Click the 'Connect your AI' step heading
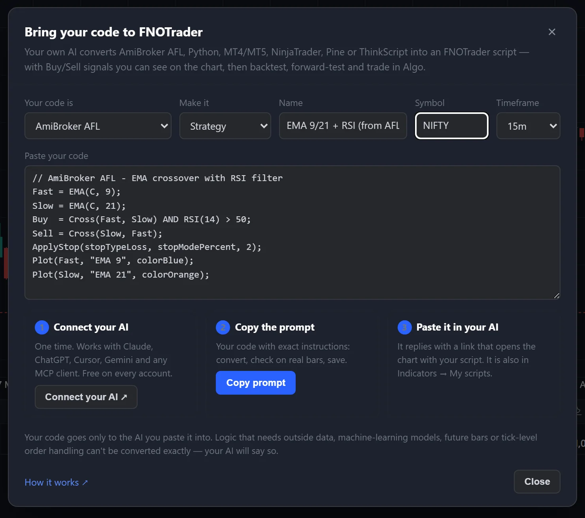The height and width of the screenshot is (518, 585). (x=91, y=327)
